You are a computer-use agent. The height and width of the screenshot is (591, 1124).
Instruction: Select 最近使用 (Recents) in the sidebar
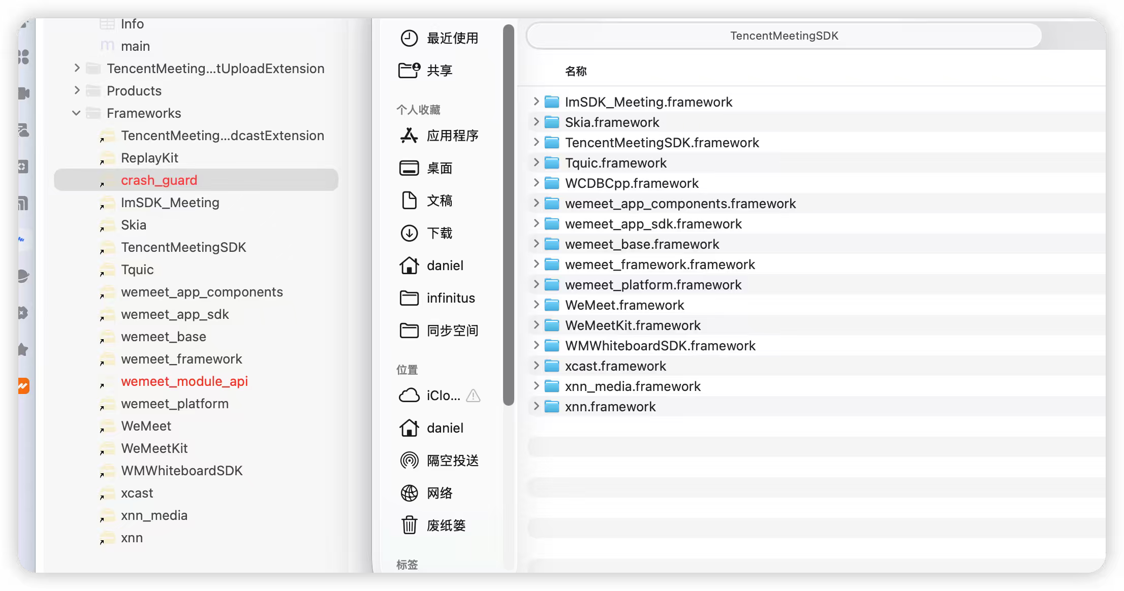[x=452, y=38]
